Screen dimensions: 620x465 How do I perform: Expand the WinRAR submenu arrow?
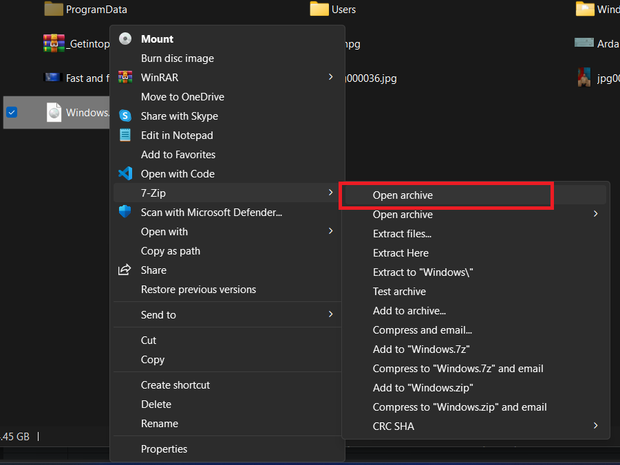click(331, 77)
